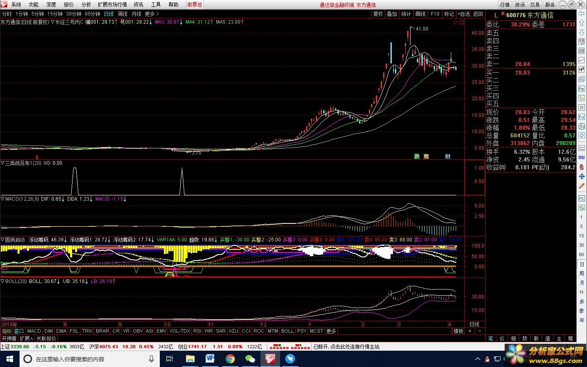Viewport: 587px width, 367px height.
Task: Switch to 1-minute period in right sidebar
Action: [582, 217]
